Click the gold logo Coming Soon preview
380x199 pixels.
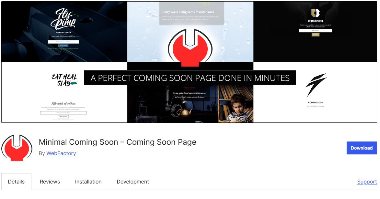click(315, 32)
